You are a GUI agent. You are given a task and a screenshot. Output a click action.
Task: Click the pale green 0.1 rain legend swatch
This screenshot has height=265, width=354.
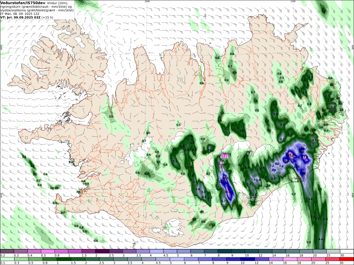pos(7,259)
